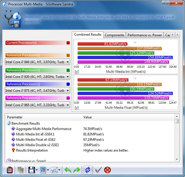
Task: Go forward with the green right arrow
Action: coord(77,170)
